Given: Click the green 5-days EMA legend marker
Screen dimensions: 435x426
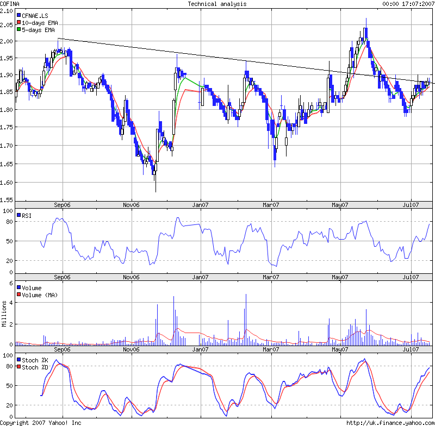Looking at the screenshot, I should tap(19, 30).
